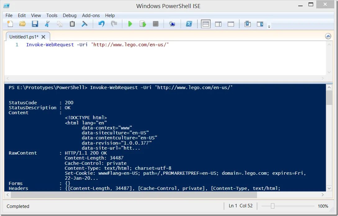Click console vertical scrollbar thumb
Image resolution: width=338 pixels, height=216 pixels.
pyautogui.click(x=329, y=98)
